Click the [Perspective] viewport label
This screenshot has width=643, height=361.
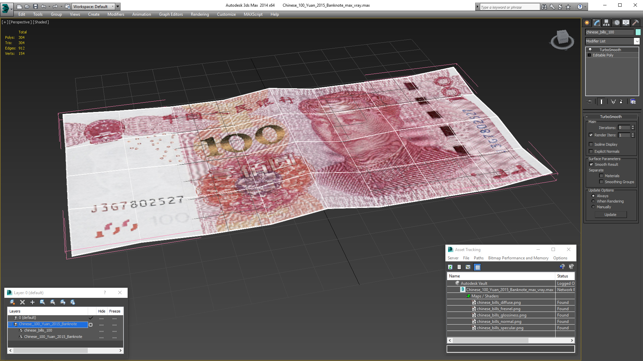20,22
